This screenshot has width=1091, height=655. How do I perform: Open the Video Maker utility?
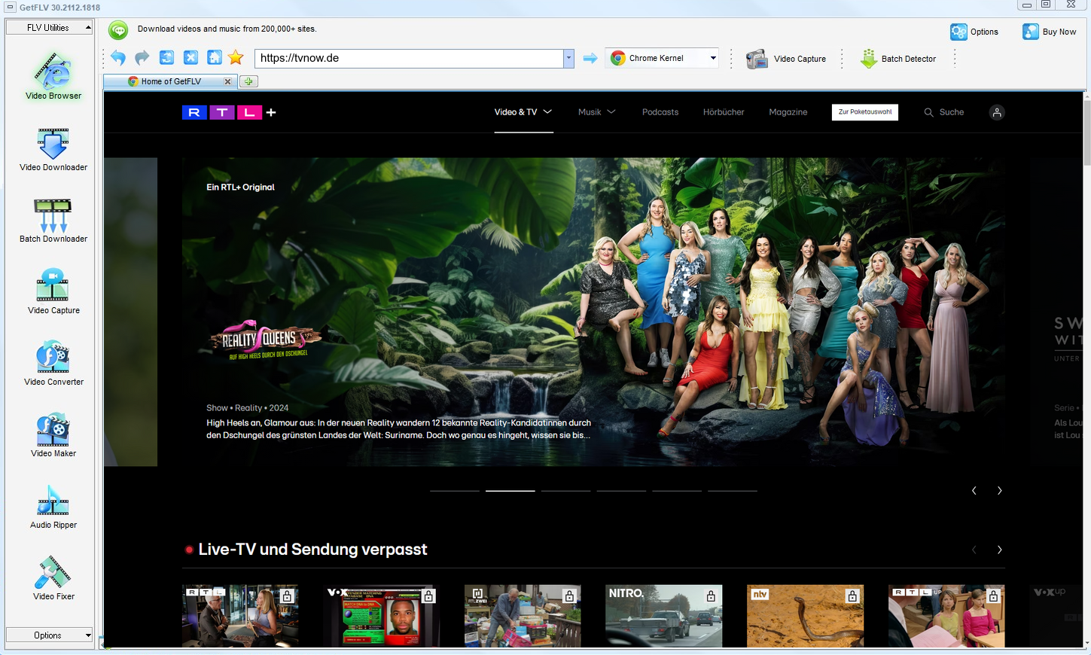[x=53, y=435]
